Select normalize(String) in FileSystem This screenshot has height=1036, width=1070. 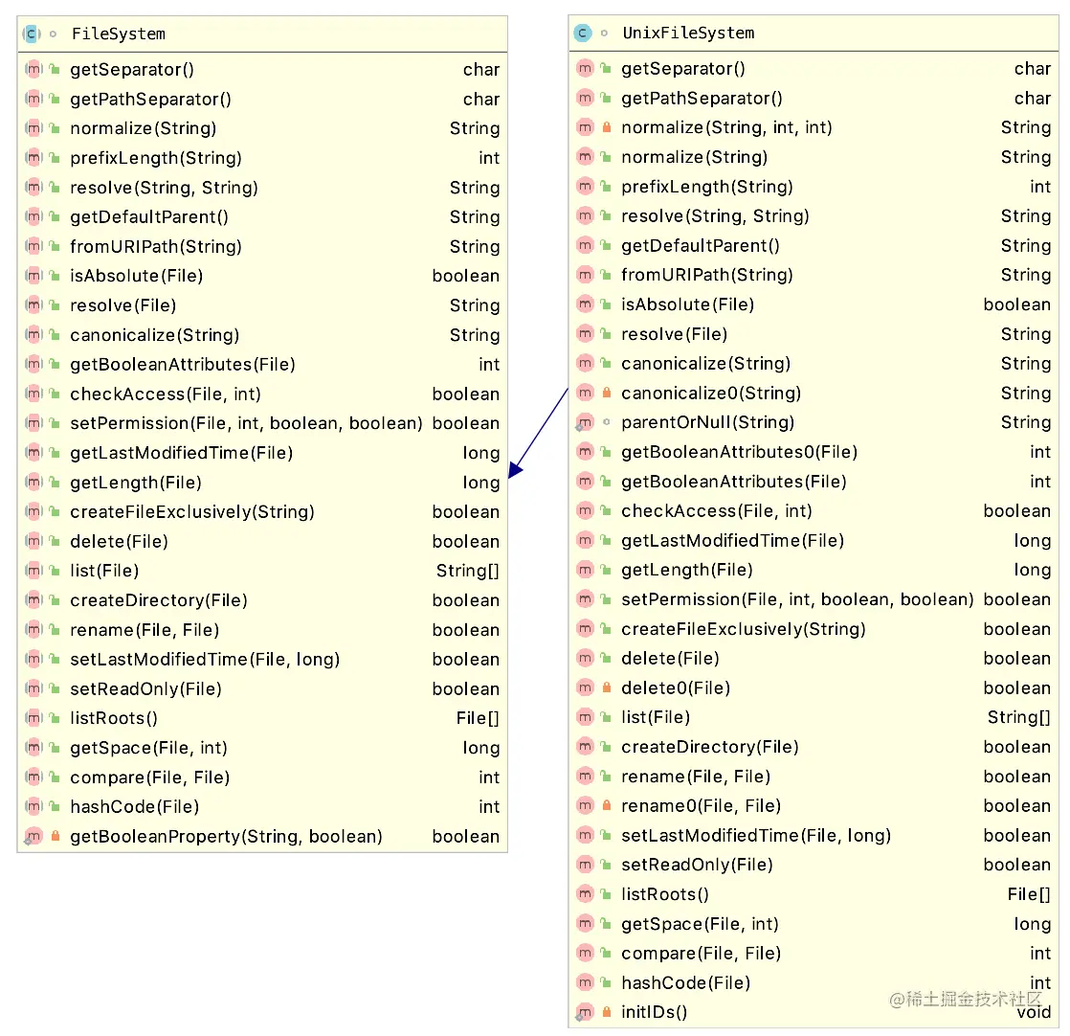click(144, 128)
